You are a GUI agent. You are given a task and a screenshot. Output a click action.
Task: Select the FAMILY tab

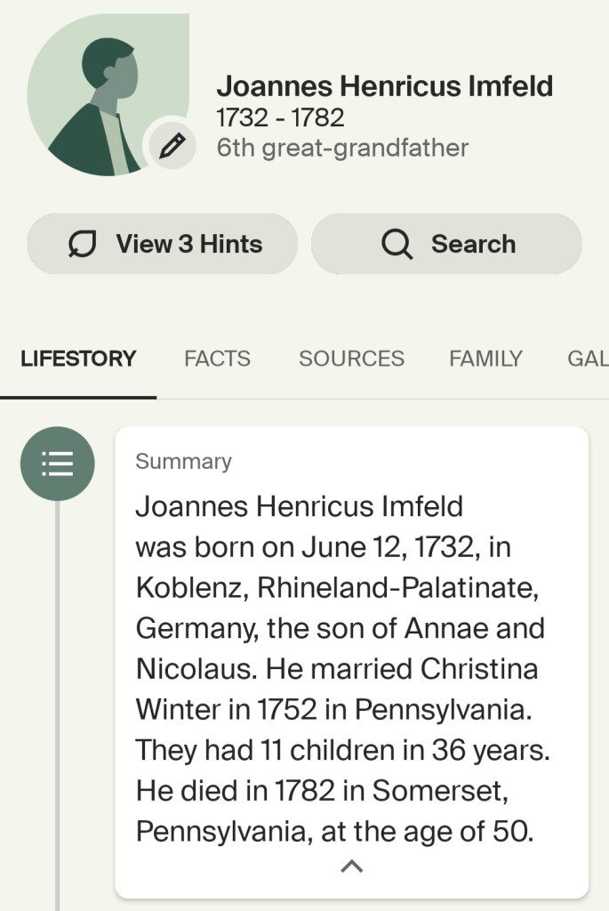tap(485, 359)
